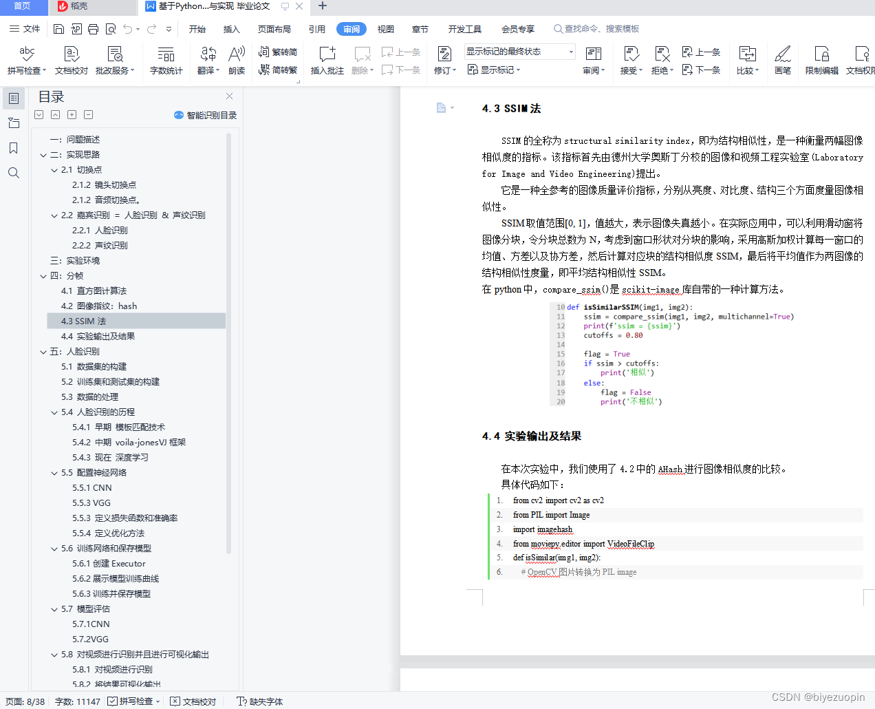Open the search magnifier in left sidebar

pyautogui.click(x=14, y=173)
